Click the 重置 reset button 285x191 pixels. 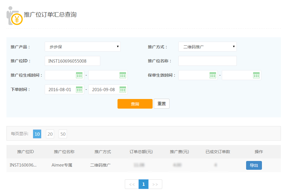162,104
